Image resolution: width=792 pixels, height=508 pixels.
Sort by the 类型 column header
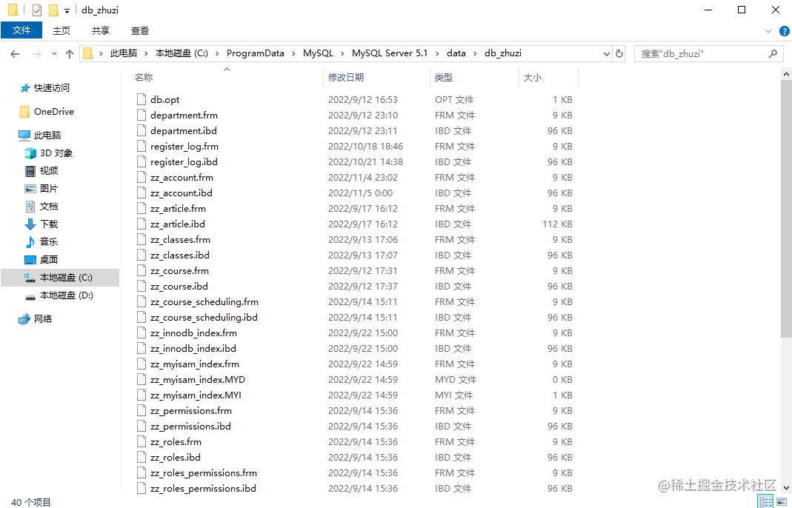point(444,77)
